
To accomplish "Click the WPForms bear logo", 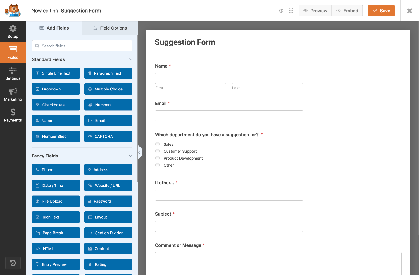I will coord(13,11).
